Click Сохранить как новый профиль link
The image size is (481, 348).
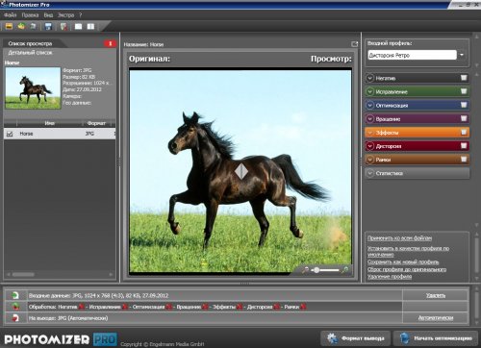403,262
